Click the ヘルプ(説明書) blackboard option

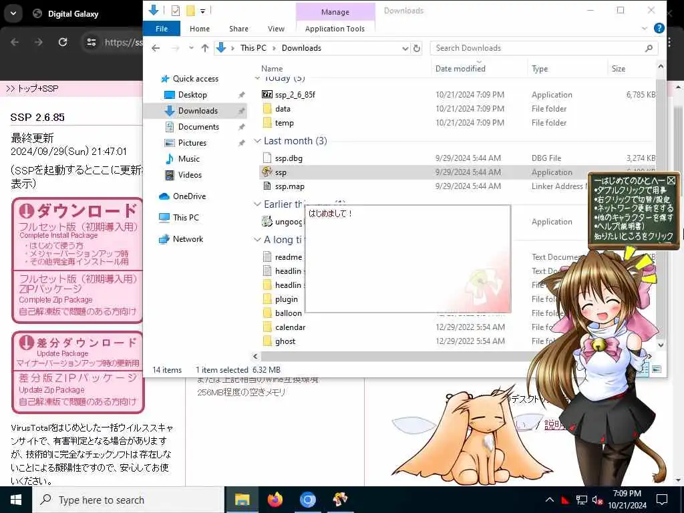[619, 226]
